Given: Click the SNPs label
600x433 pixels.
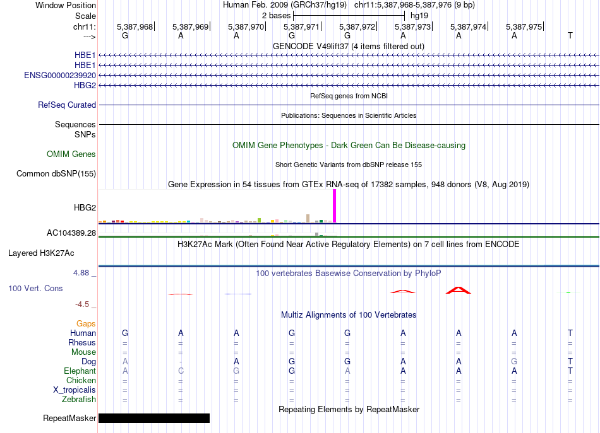Looking at the screenshot, I should click(x=85, y=134).
